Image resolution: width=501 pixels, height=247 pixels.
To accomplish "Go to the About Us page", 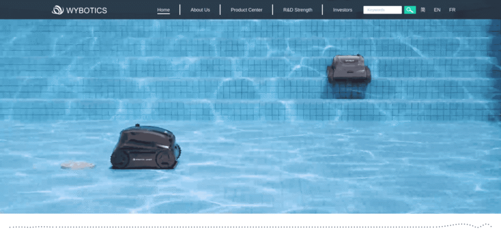I will pyautogui.click(x=200, y=10).
